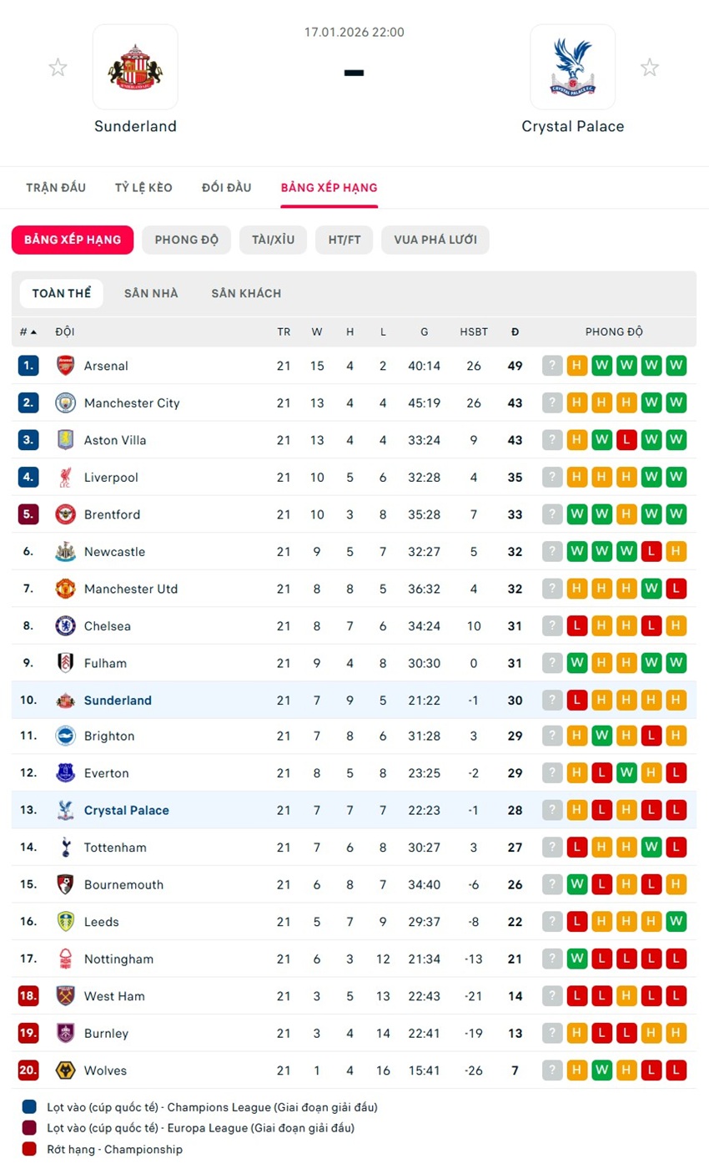The width and height of the screenshot is (709, 1169).
Task: Sort standings by the Đ points header
Action: coord(515,332)
